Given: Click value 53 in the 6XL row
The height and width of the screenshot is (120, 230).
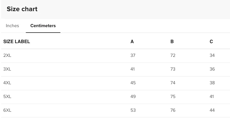Looking at the screenshot, I should coord(133,110).
